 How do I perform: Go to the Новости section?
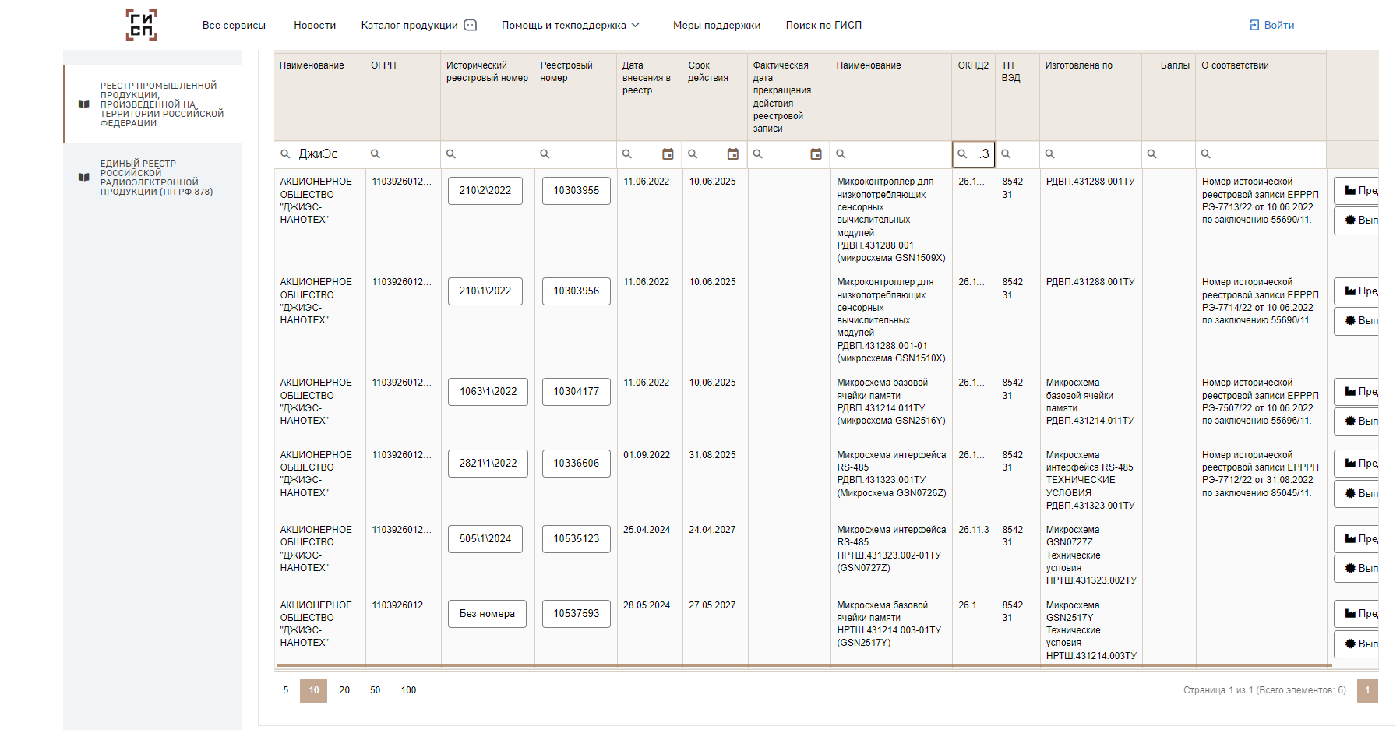point(315,25)
